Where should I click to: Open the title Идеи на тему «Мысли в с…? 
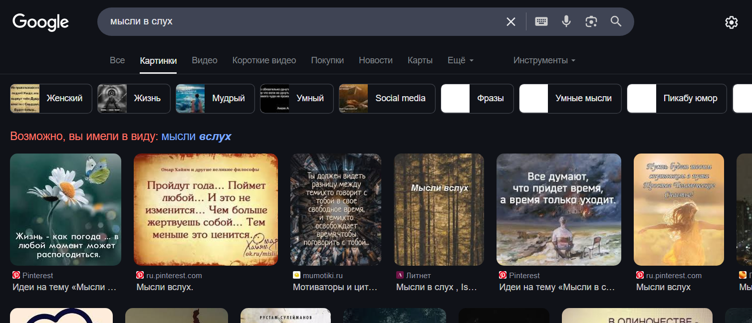click(x=557, y=287)
